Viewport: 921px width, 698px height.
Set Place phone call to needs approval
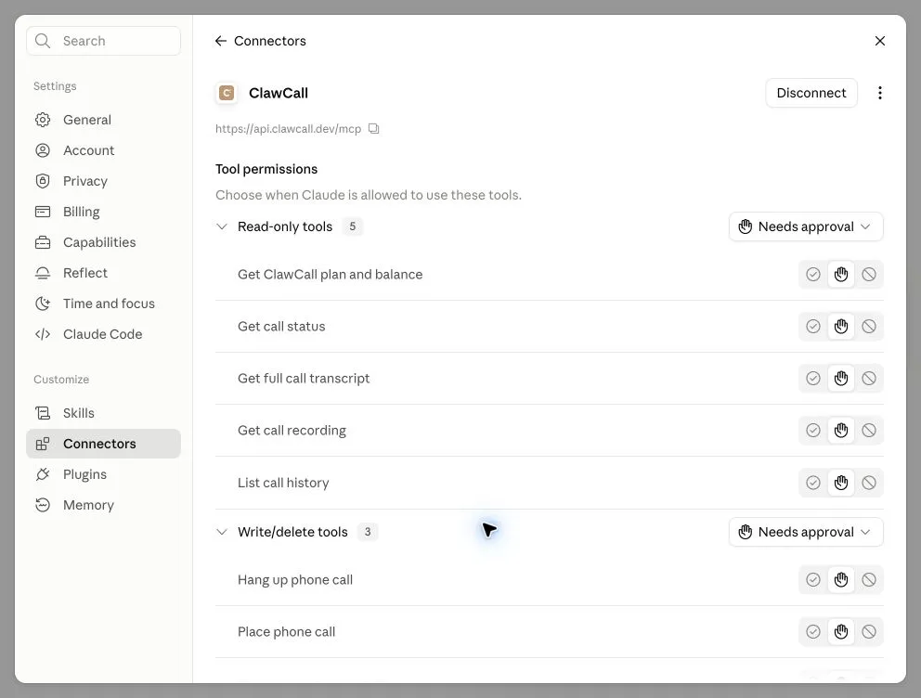coord(841,632)
